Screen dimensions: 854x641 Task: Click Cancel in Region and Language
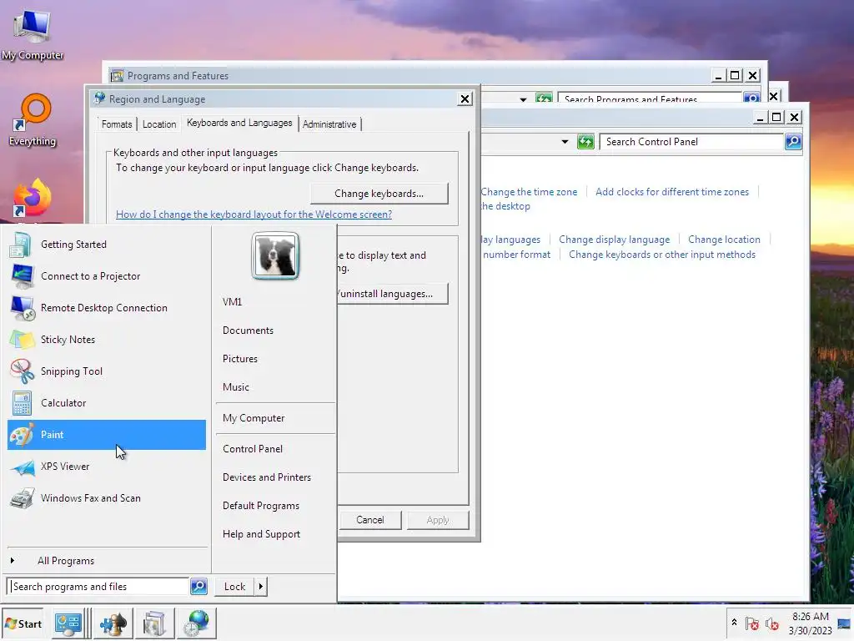click(370, 520)
